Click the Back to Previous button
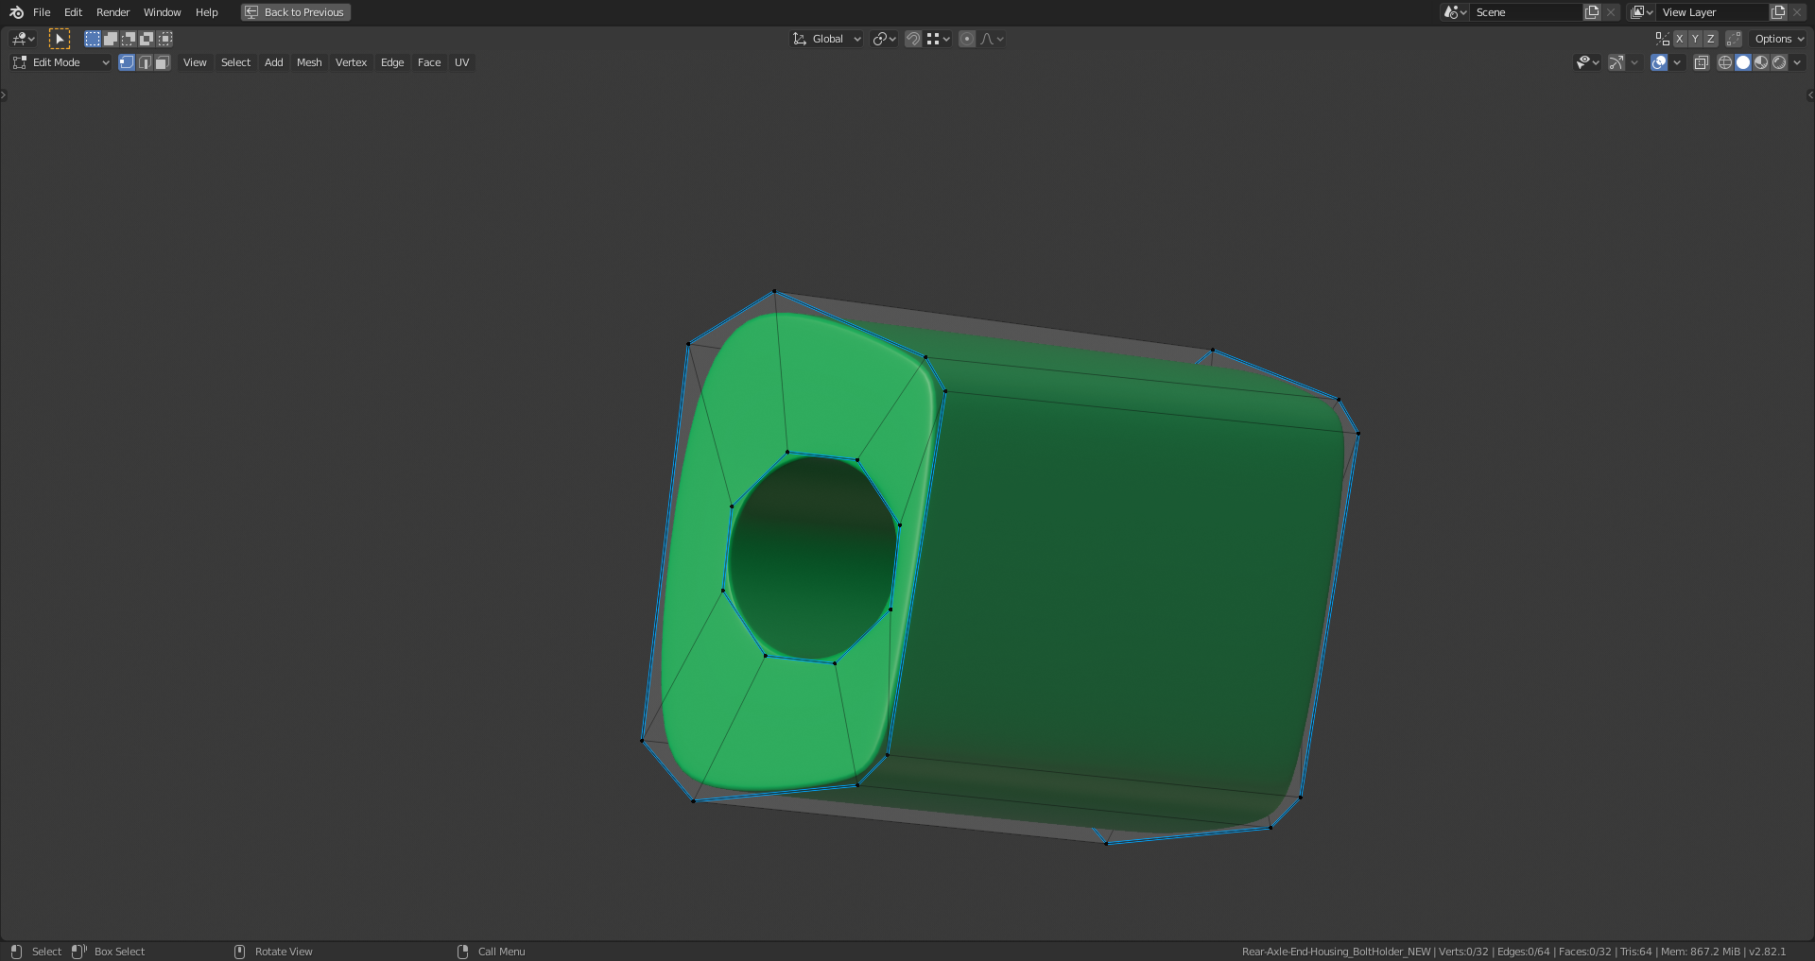The width and height of the screenshot is (1815, 961). pyautogui.click(x=296, y=12)
